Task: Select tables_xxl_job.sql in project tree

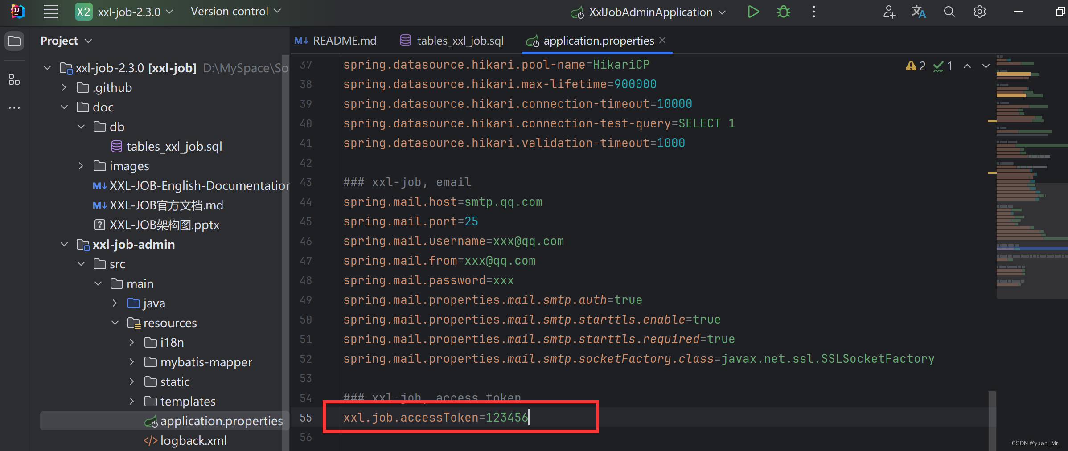Action: [x=174, y=146]
